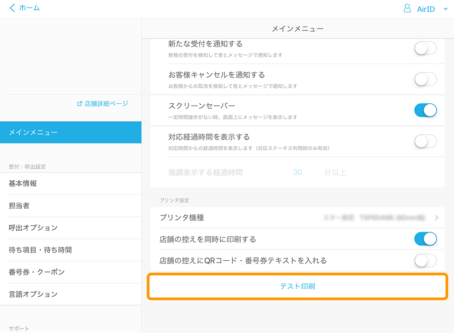Go back via the ホーム label
The image size is (454, 333).
[30, 8]
